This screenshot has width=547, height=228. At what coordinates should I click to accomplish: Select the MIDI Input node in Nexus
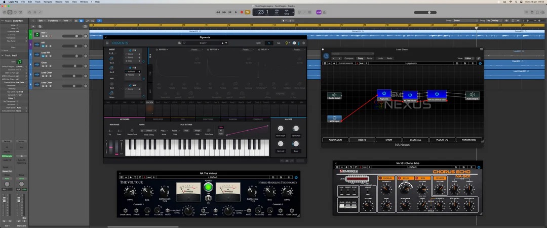coord(335,119)
